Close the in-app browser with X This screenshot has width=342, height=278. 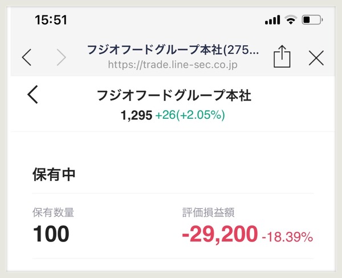[x=316, y=58]
